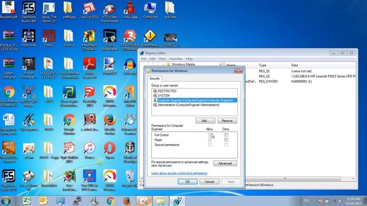The image size is (367, 206).
Task: Open Advanced permission settings
Action: (x=225, y=163)
